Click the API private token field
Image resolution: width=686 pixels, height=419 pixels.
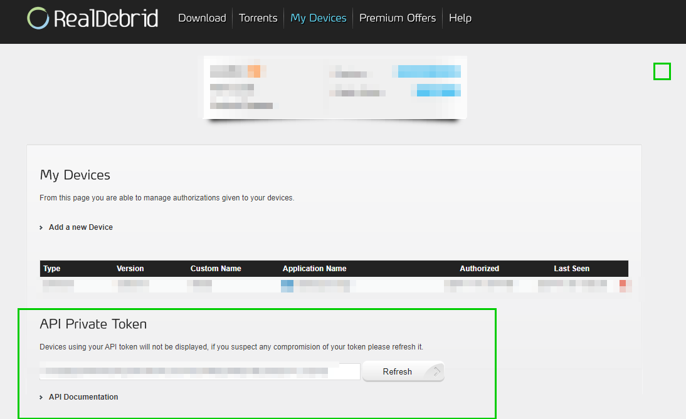tap(200, 371)
